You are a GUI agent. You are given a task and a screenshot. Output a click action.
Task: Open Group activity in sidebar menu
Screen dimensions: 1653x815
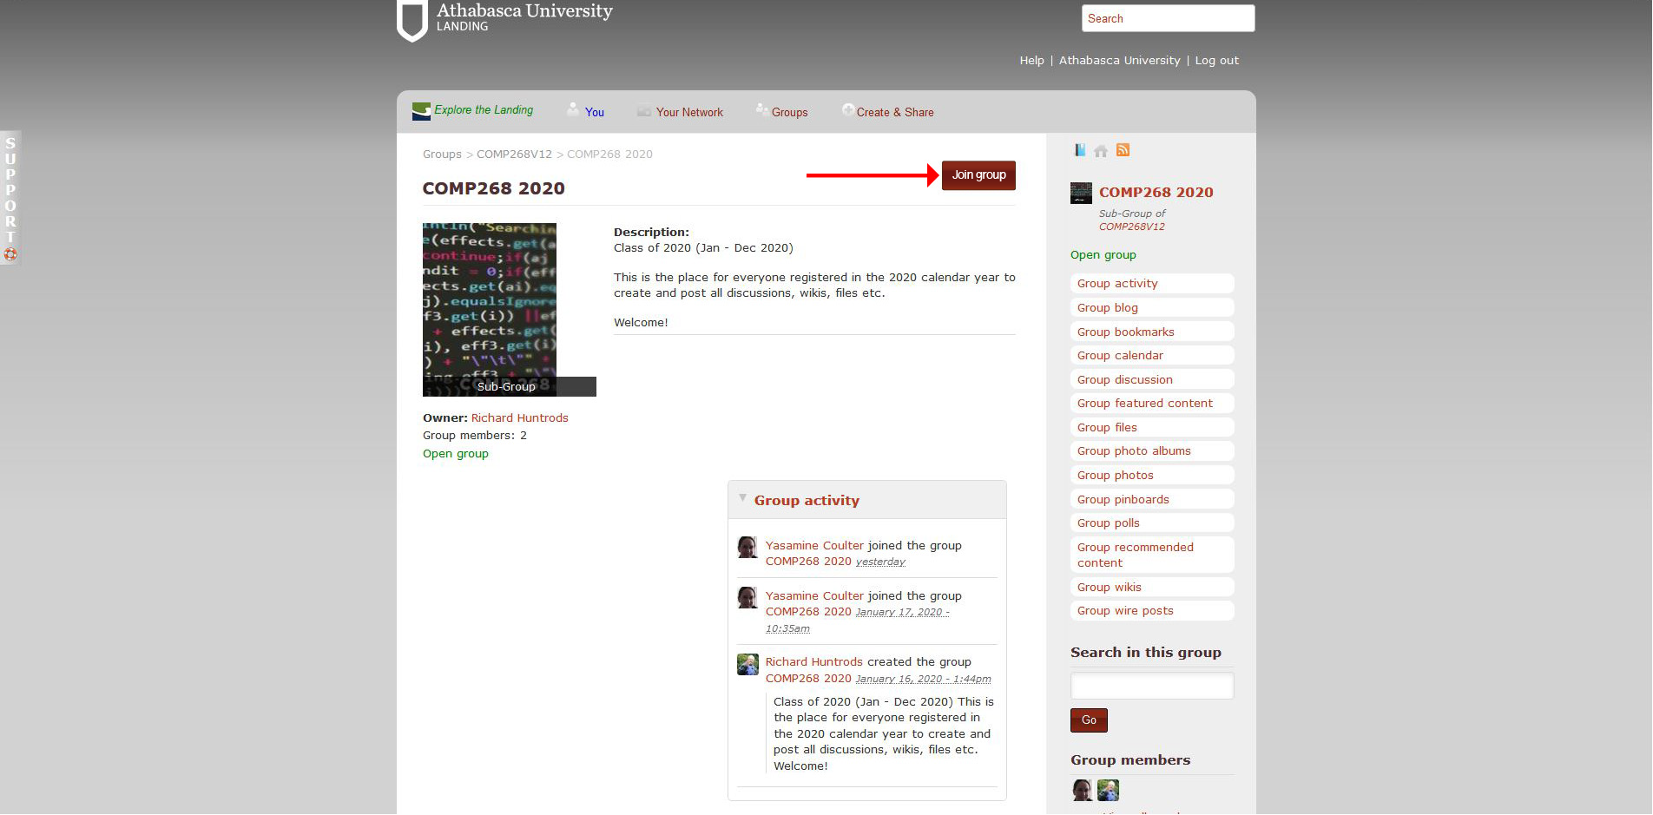1152,284
